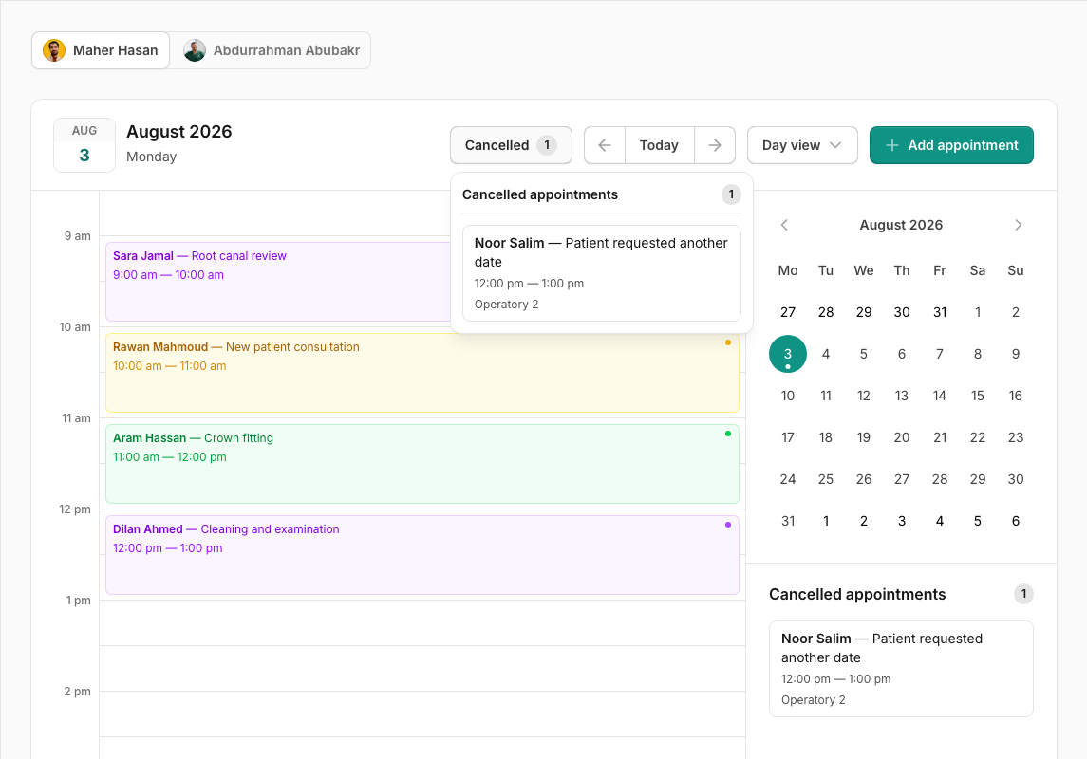The image size is (1087, 759).
Task: Click the 1 pm empty time slot
Action: [x=422, y=622]
